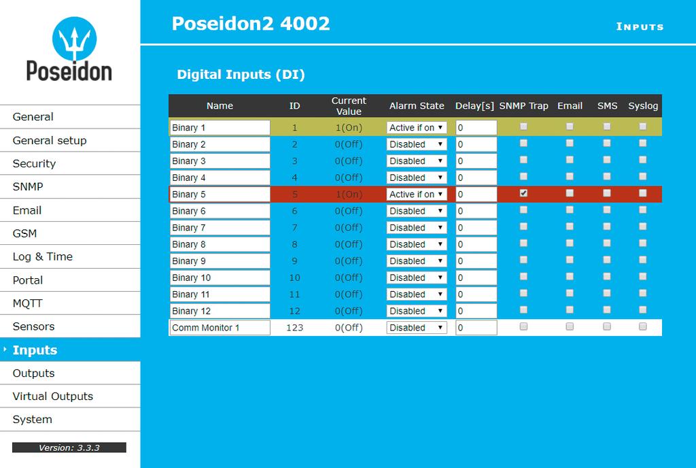
Task: Open the General setup page
Action: (x=70, y=140)
